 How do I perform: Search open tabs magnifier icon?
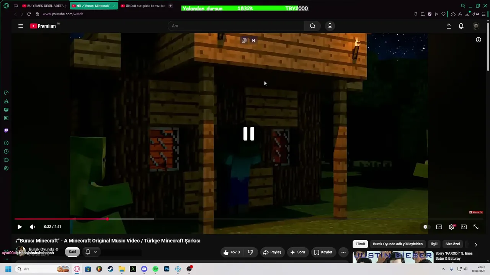pyautogui.click(x=463, y=6)
